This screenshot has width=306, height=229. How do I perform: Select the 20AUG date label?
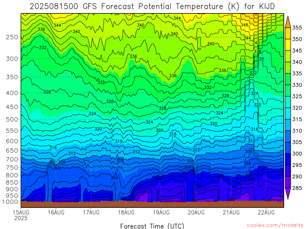196,212
